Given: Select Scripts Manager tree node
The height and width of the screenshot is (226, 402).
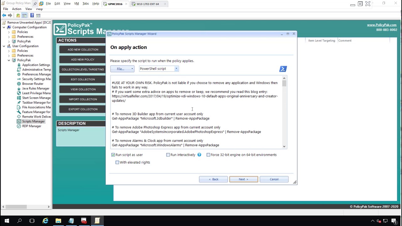Looking at the screenshot, I should tap(33, 121).
